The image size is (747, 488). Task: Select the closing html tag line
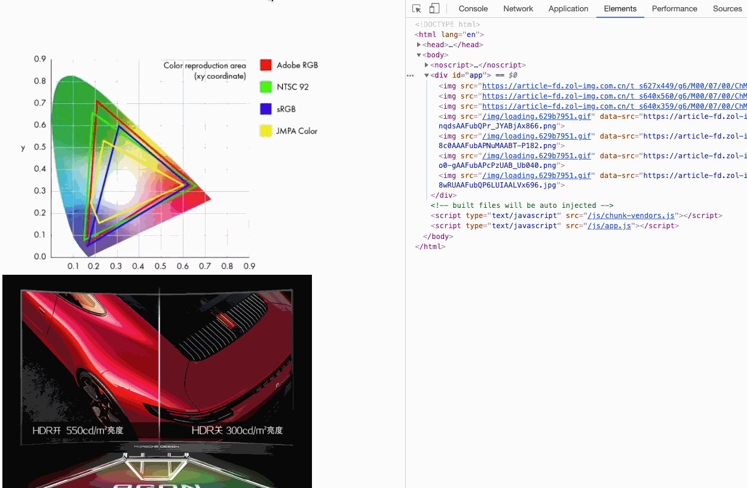click(430, 247)
